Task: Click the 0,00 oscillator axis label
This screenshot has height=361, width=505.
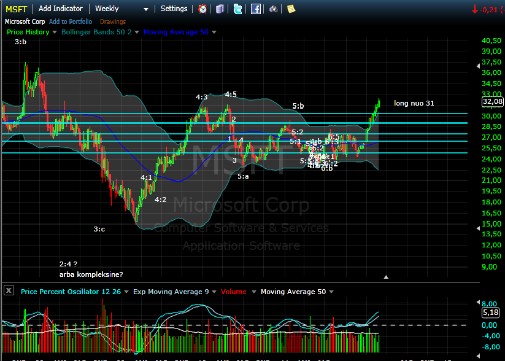Action: tap(489, 325)
